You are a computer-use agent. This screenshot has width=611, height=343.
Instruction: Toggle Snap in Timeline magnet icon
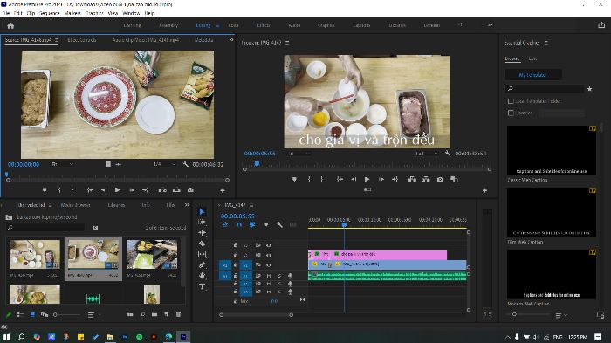[x=239, y=224]
